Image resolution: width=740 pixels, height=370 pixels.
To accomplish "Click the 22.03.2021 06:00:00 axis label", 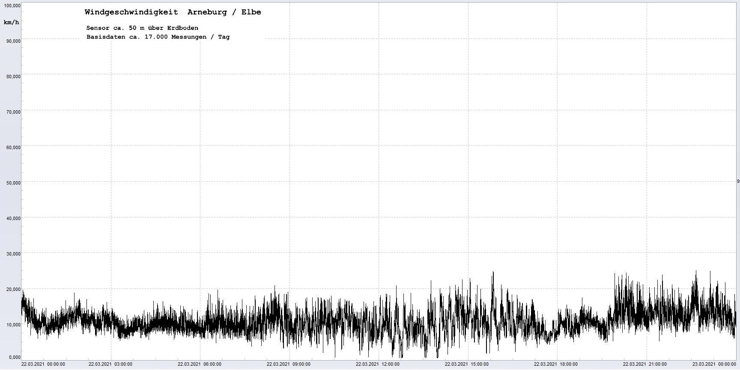I will coord(199,364).
